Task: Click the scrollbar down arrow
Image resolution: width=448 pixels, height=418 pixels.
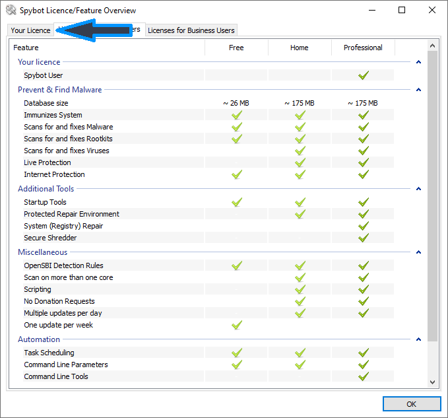Action: 432,382
